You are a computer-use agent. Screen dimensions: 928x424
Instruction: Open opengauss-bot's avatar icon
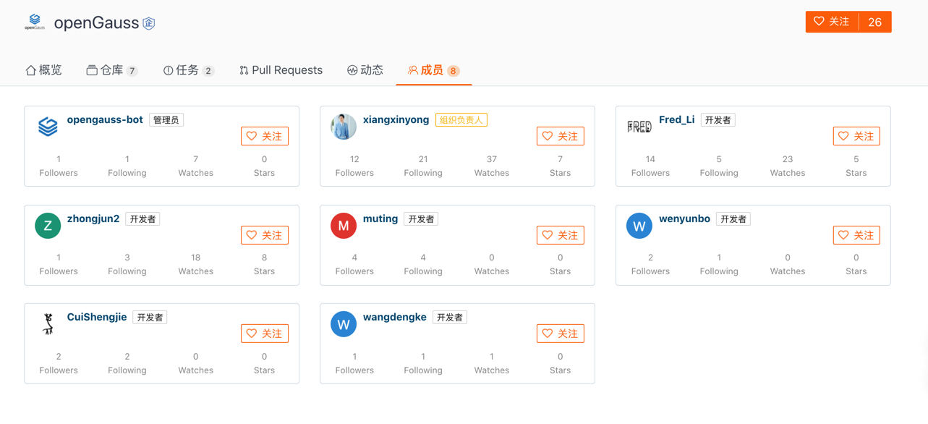[48, 127]
